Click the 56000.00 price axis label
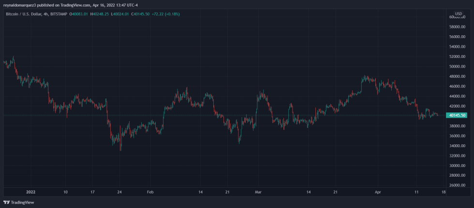The width and height of the screenshot is (474, 208). (x=458, y=37)
